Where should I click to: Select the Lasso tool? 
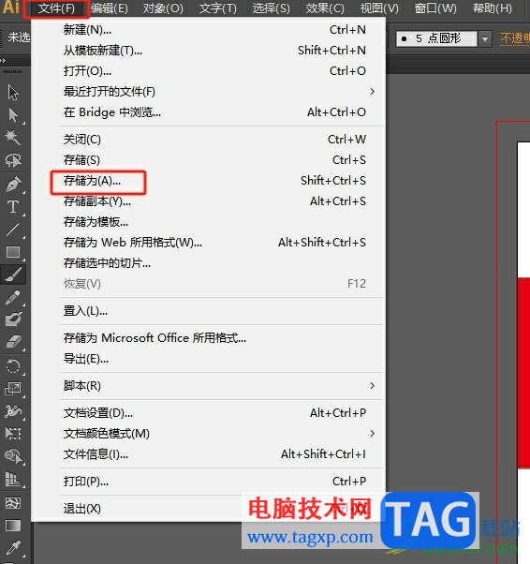[13, 160]
